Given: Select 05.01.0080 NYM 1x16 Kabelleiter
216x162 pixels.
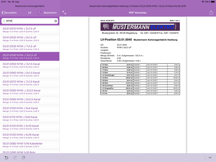Looking at the screenshot, I should click(x=30, y=145).
